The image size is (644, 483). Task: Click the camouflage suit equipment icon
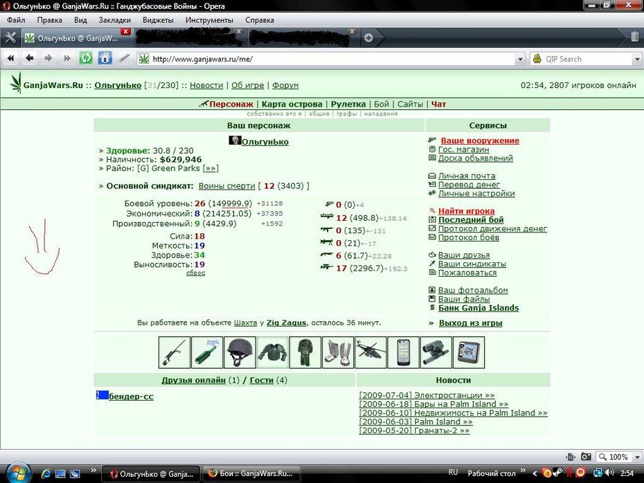pos(305,352)
